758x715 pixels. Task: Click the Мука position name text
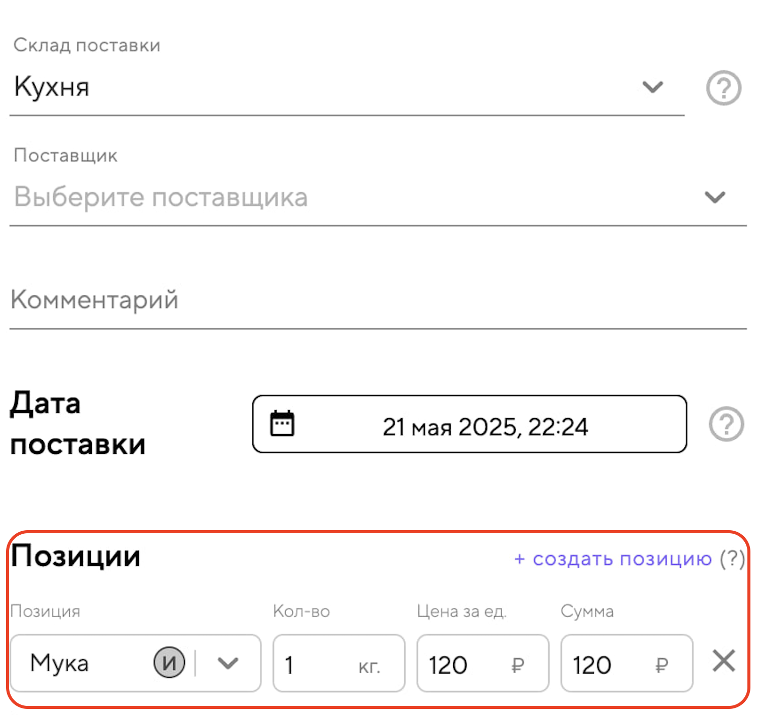[x=60, y=663]
